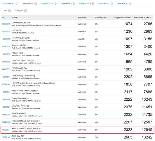155x141 pixels.
Task: Open result 8096895 for Khadas Mind
Action: (6, 54)
